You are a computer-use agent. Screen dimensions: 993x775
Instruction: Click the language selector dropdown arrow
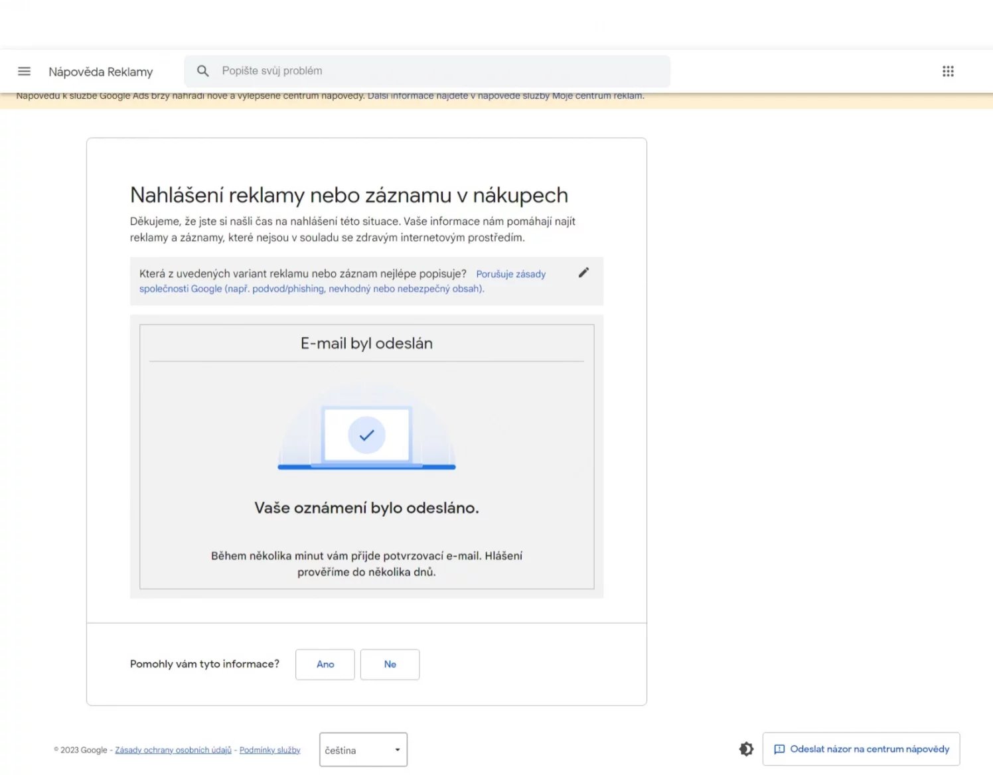click(x=398, y=750)
